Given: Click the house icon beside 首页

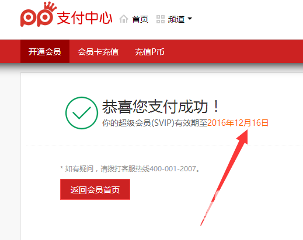Looking at the screenshot, I should tap(124, 19).
